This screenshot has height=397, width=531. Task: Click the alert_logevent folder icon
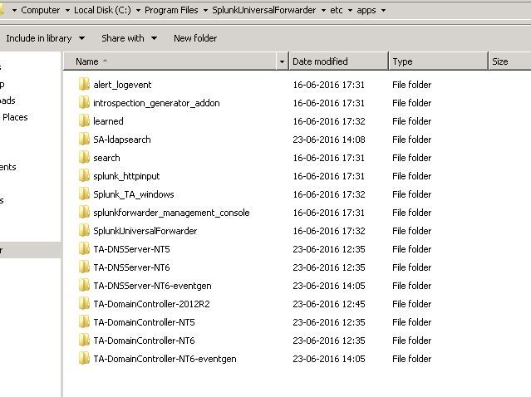(83, 85)
